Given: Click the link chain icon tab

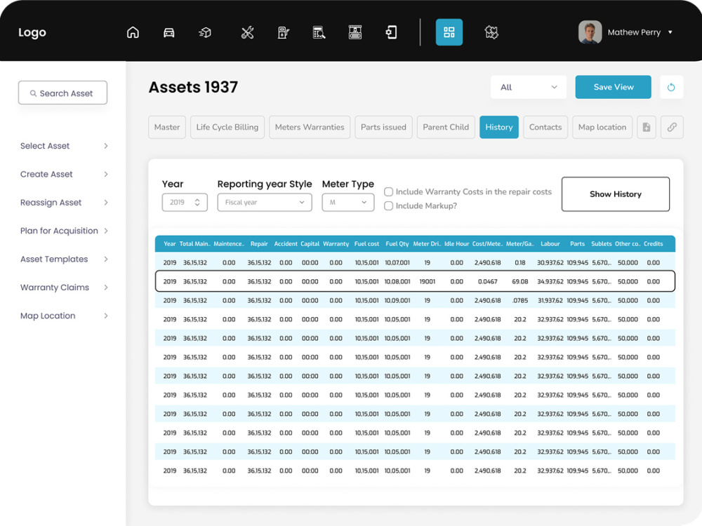Looking at the screenshot, I should pyautogui.click(x=672, y=127).
